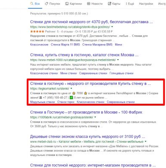The height and width of the screenshot is (168, 166).
Task: Click the mebel-1000.ru green URL text
Action: (x=73, y=60)
